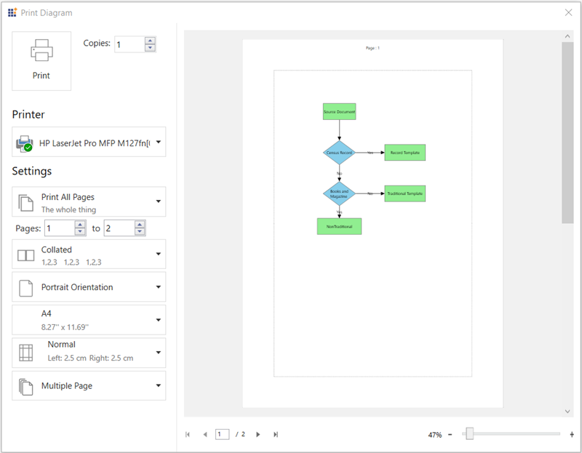Go to the first page of preview
The height and width of the screenshot is (453, 582).
[x=188, y=434]
